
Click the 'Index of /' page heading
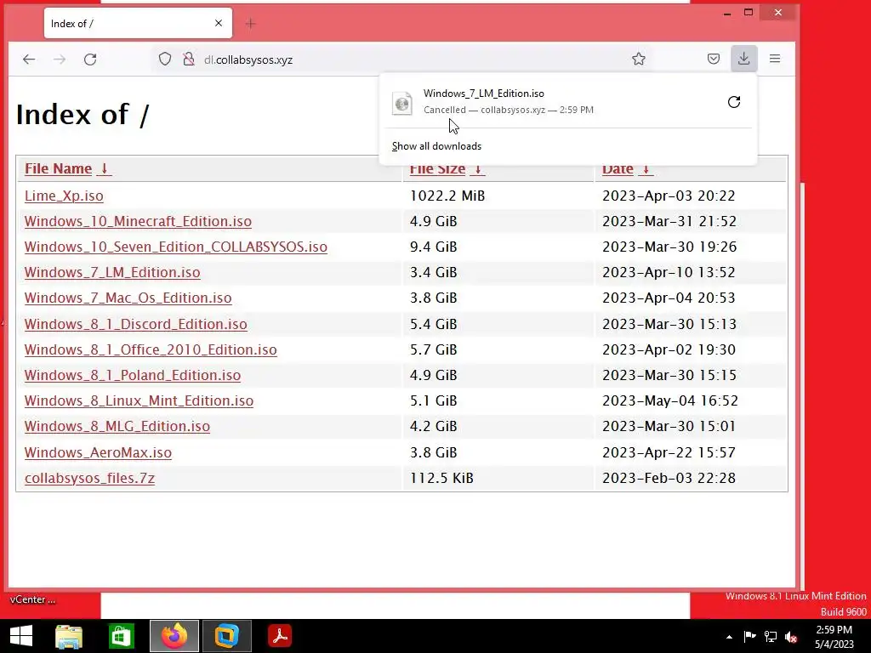tap(83, 115)
